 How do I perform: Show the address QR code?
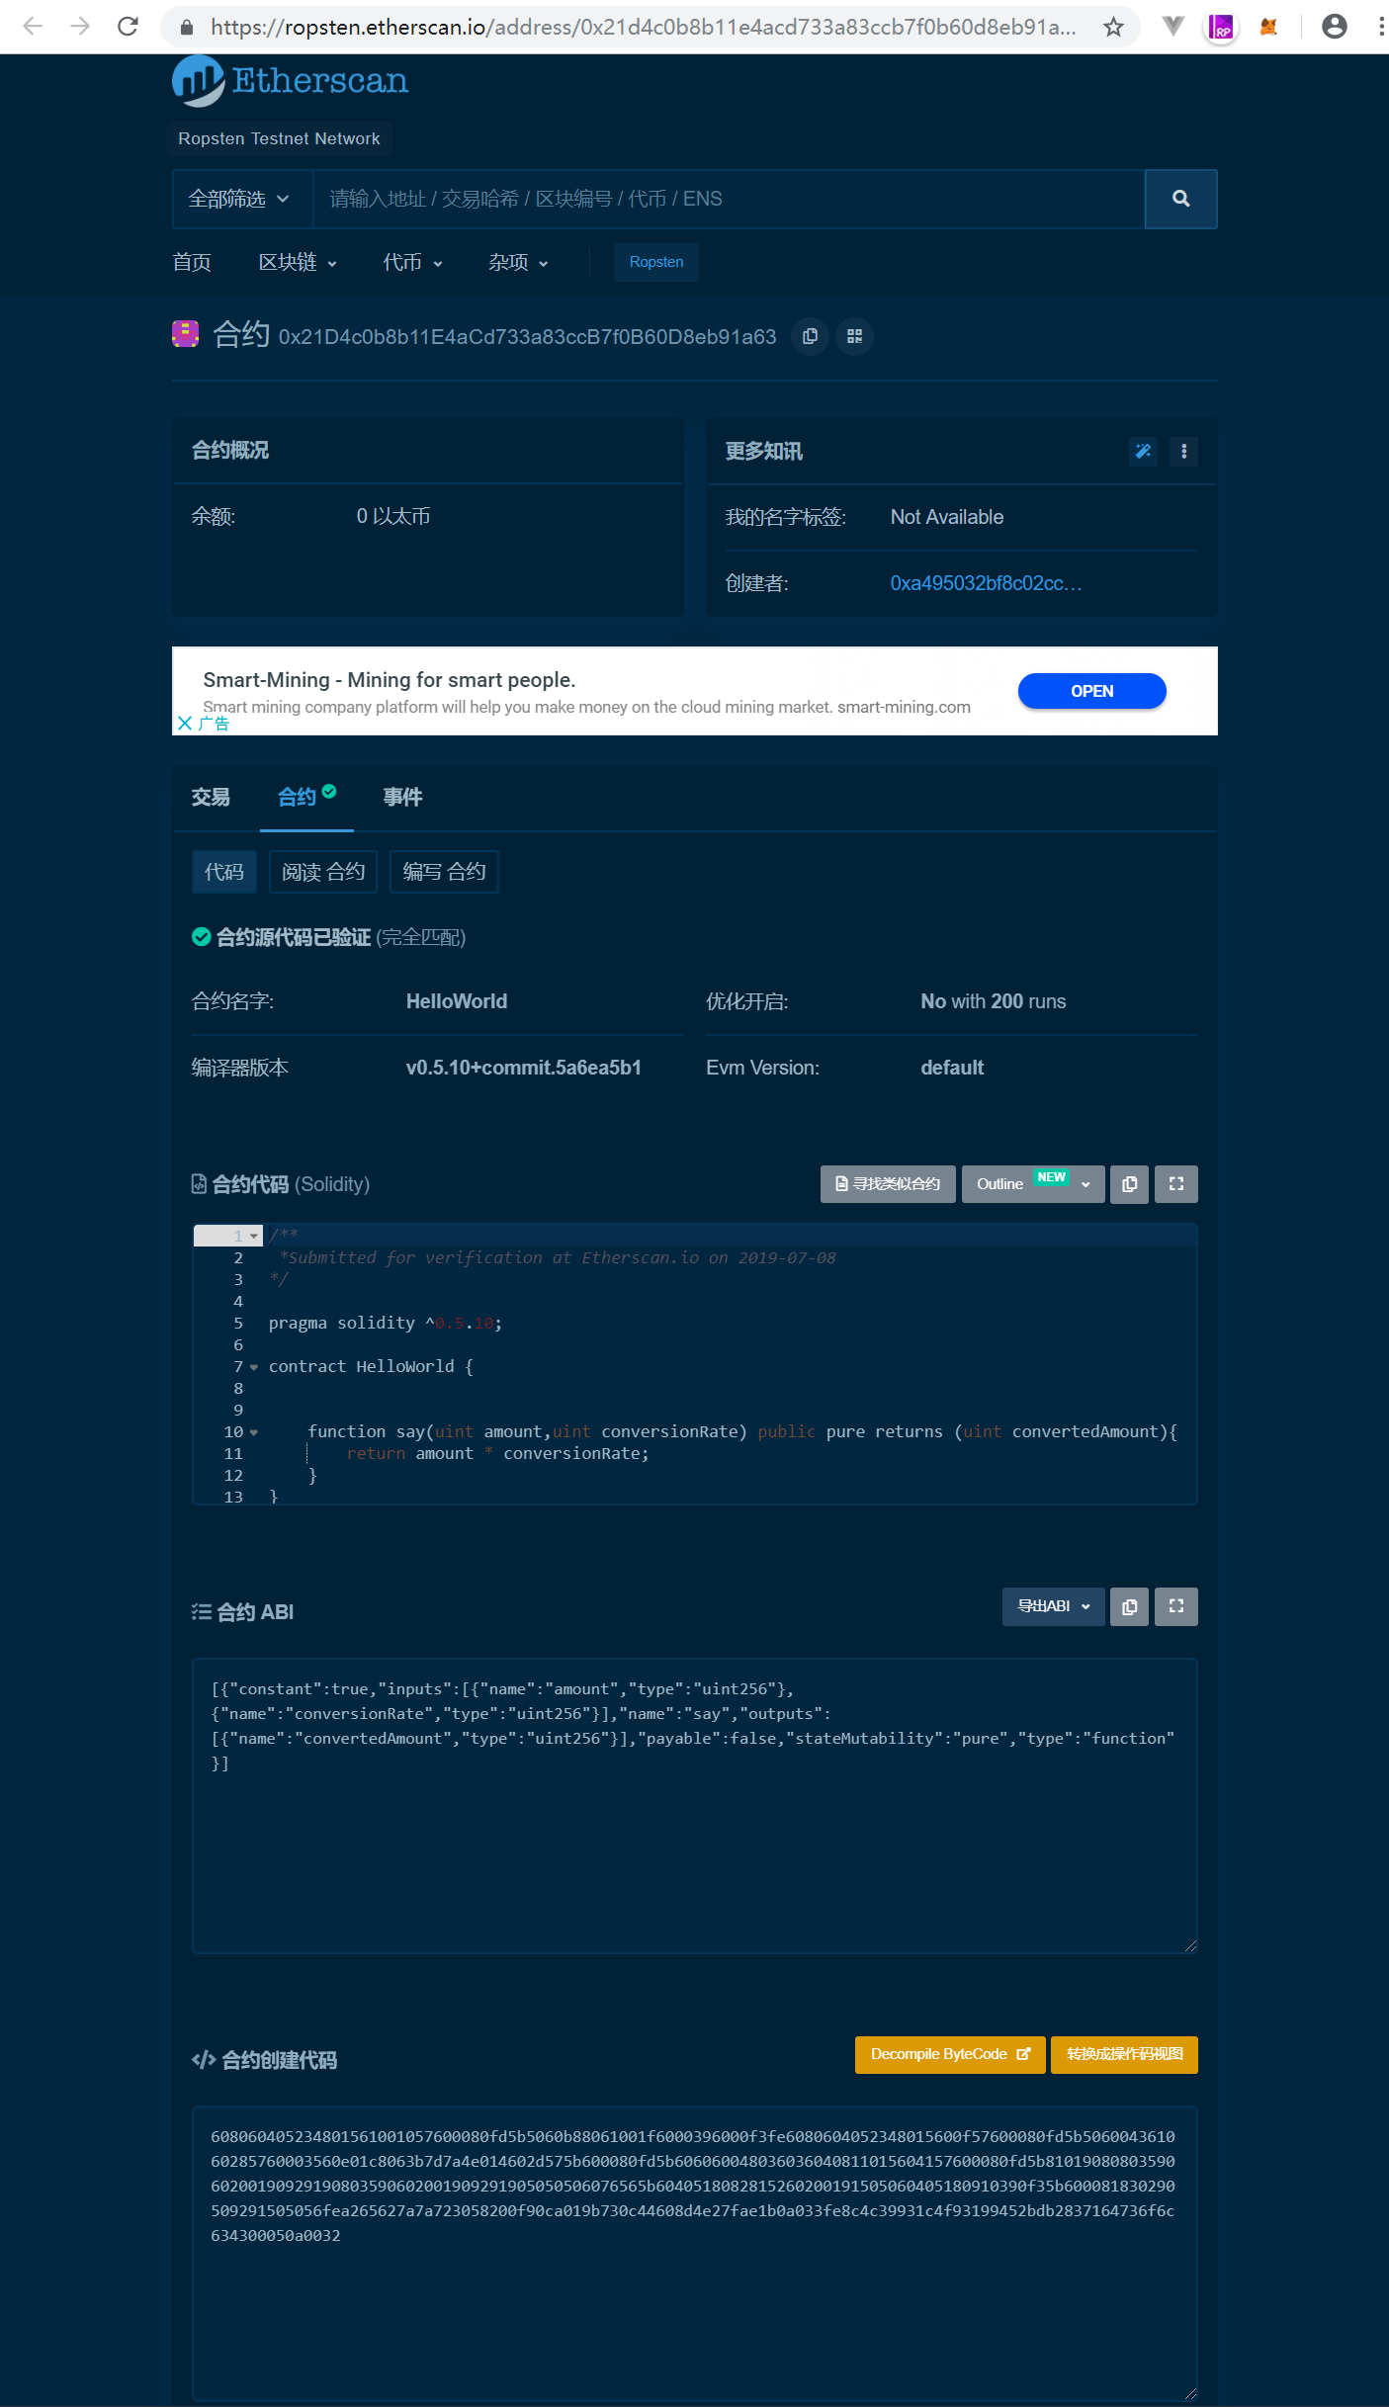pyautogui.click(x=854, y=336)
